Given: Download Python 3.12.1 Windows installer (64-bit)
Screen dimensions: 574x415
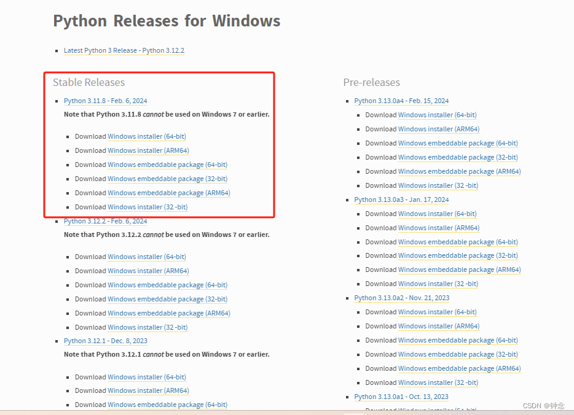Looking at the screenshot, I should (x=147, y=377).
